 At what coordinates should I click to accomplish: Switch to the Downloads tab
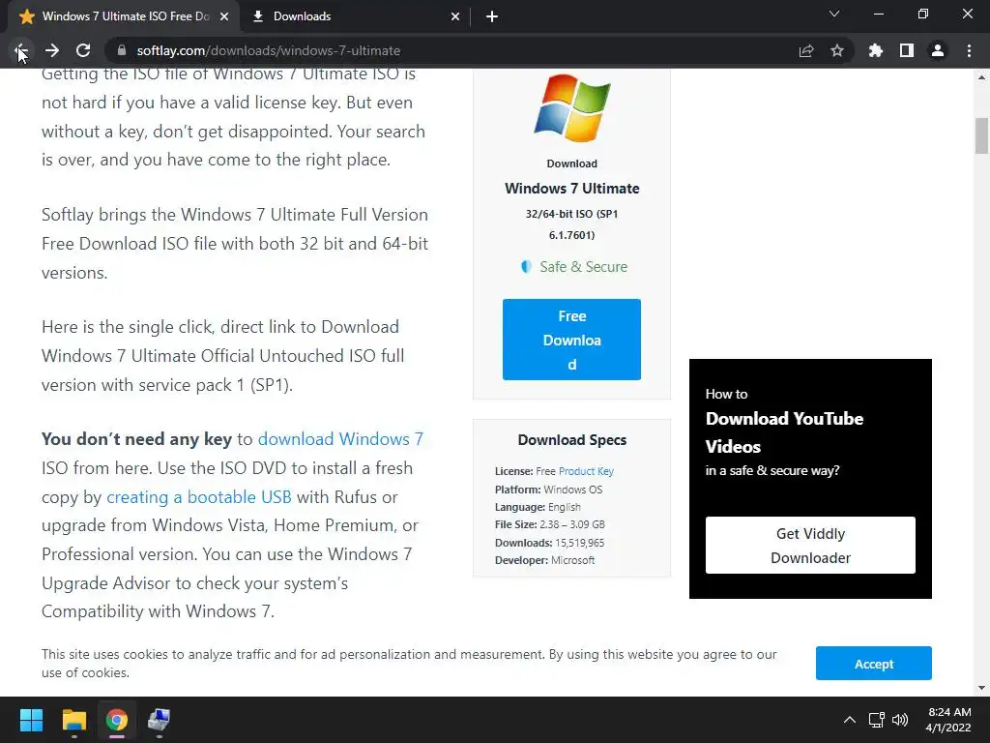pos(356,16)
